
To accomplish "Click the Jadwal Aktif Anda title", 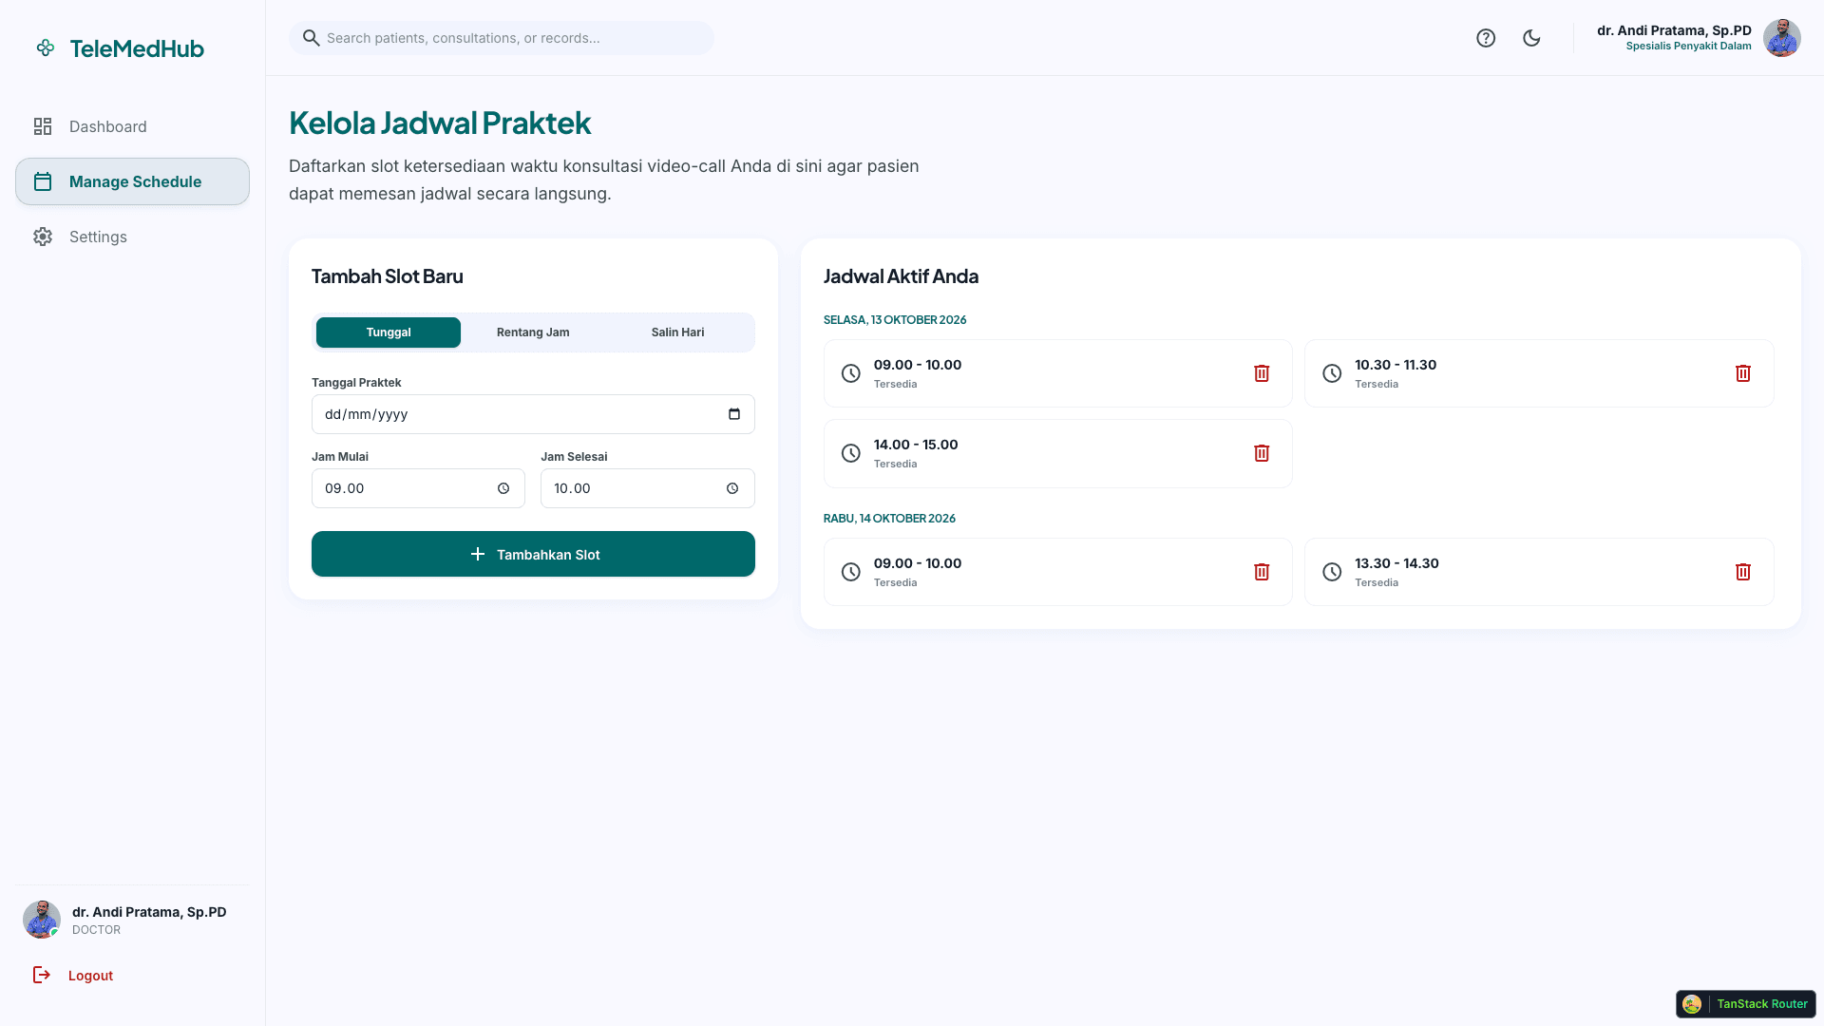I will [x=901, y=276].
